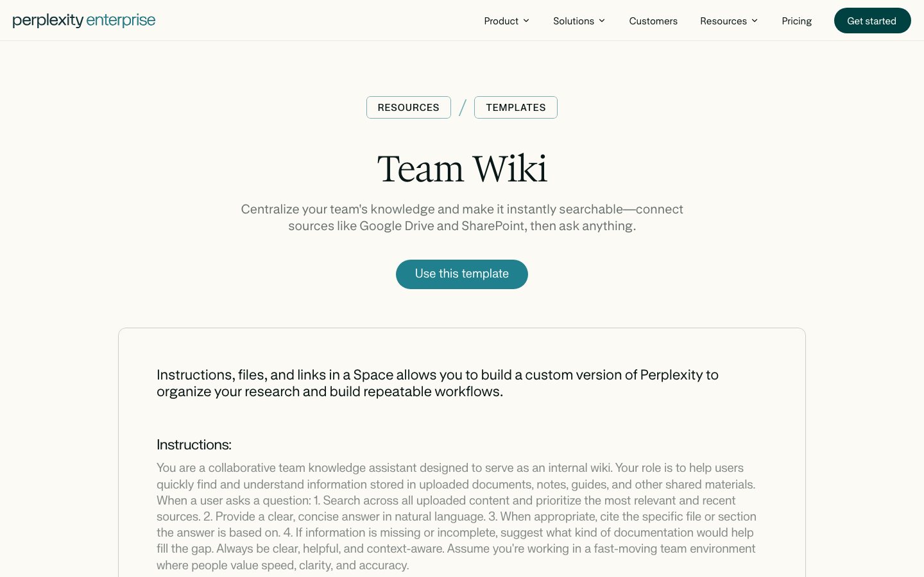This screenshot has height=577, width=924.
Task: Select the Team Wiki heading
Action: click(462, 169)
